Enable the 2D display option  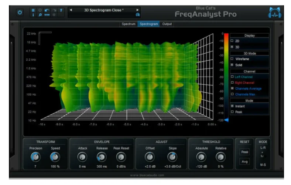(x=232, y=41)
